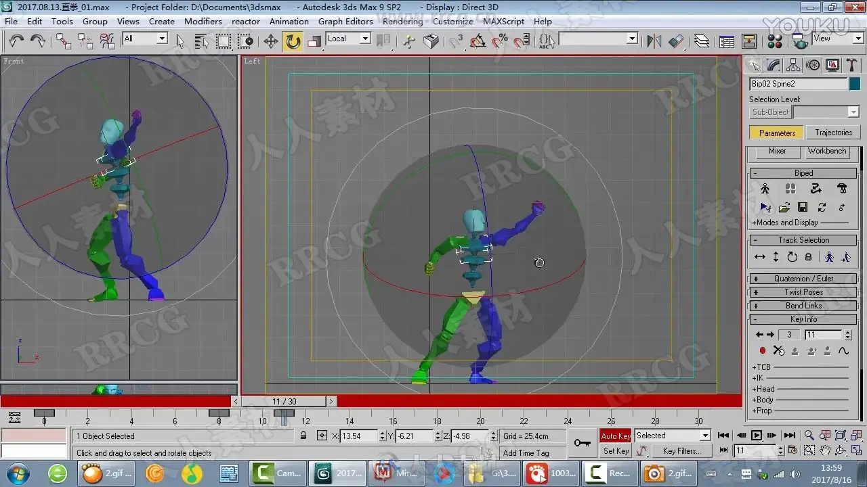
Task: Open the Material Editor spheres icon
Action: point(776,41)
